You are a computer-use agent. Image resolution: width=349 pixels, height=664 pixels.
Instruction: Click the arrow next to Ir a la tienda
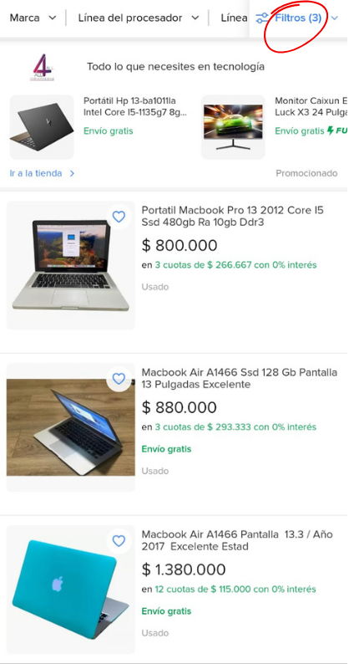click(72, 173)
